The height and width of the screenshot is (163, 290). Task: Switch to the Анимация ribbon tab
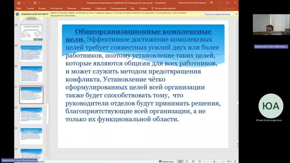tap(86, 8)
